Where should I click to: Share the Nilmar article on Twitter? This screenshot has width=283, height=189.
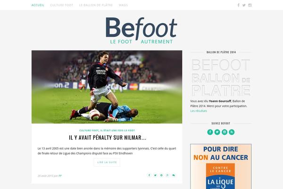(155, 175)
